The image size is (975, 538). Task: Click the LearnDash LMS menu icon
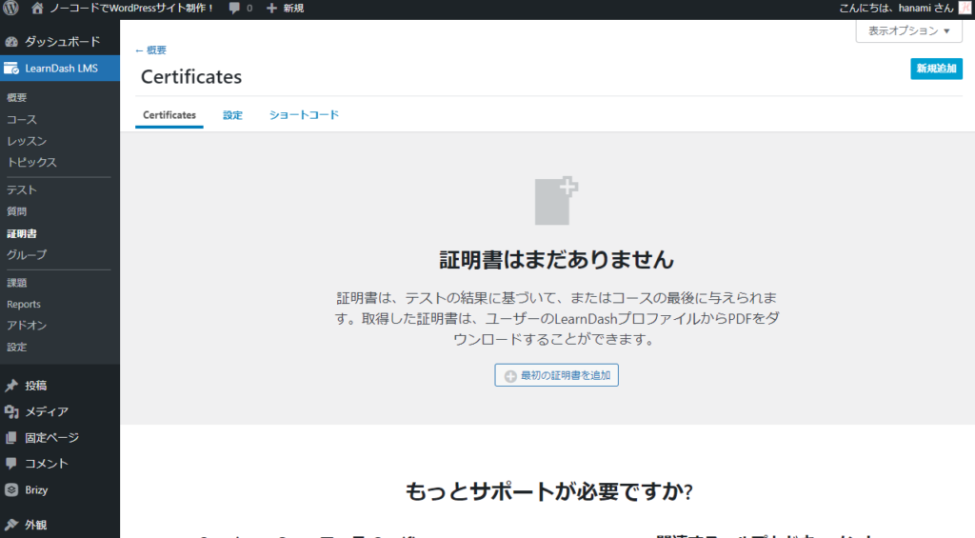[x=11, y=69]
